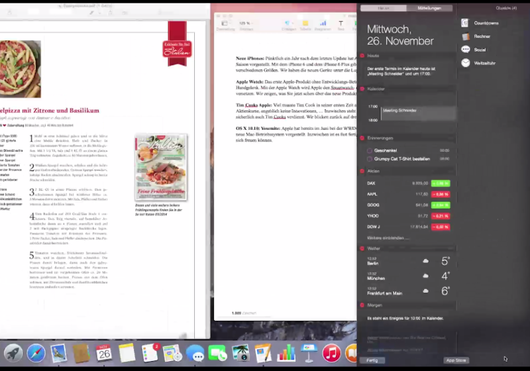Image resolution: width=530 pixels, height=371 pixels.
Task: Open Pages from the Dock
Action: click(263, 353)
